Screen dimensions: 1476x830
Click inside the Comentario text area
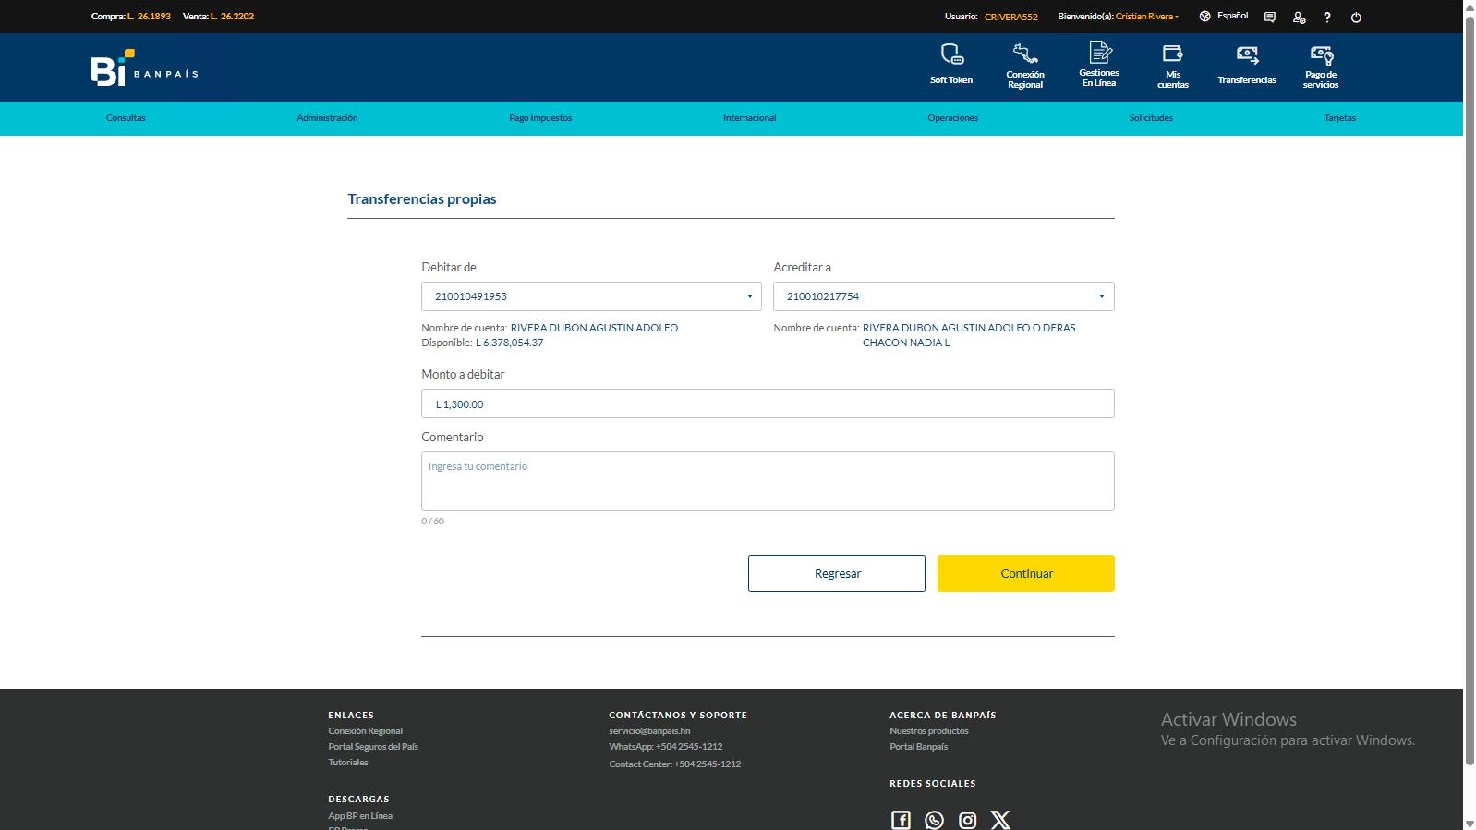coord(768,481)
